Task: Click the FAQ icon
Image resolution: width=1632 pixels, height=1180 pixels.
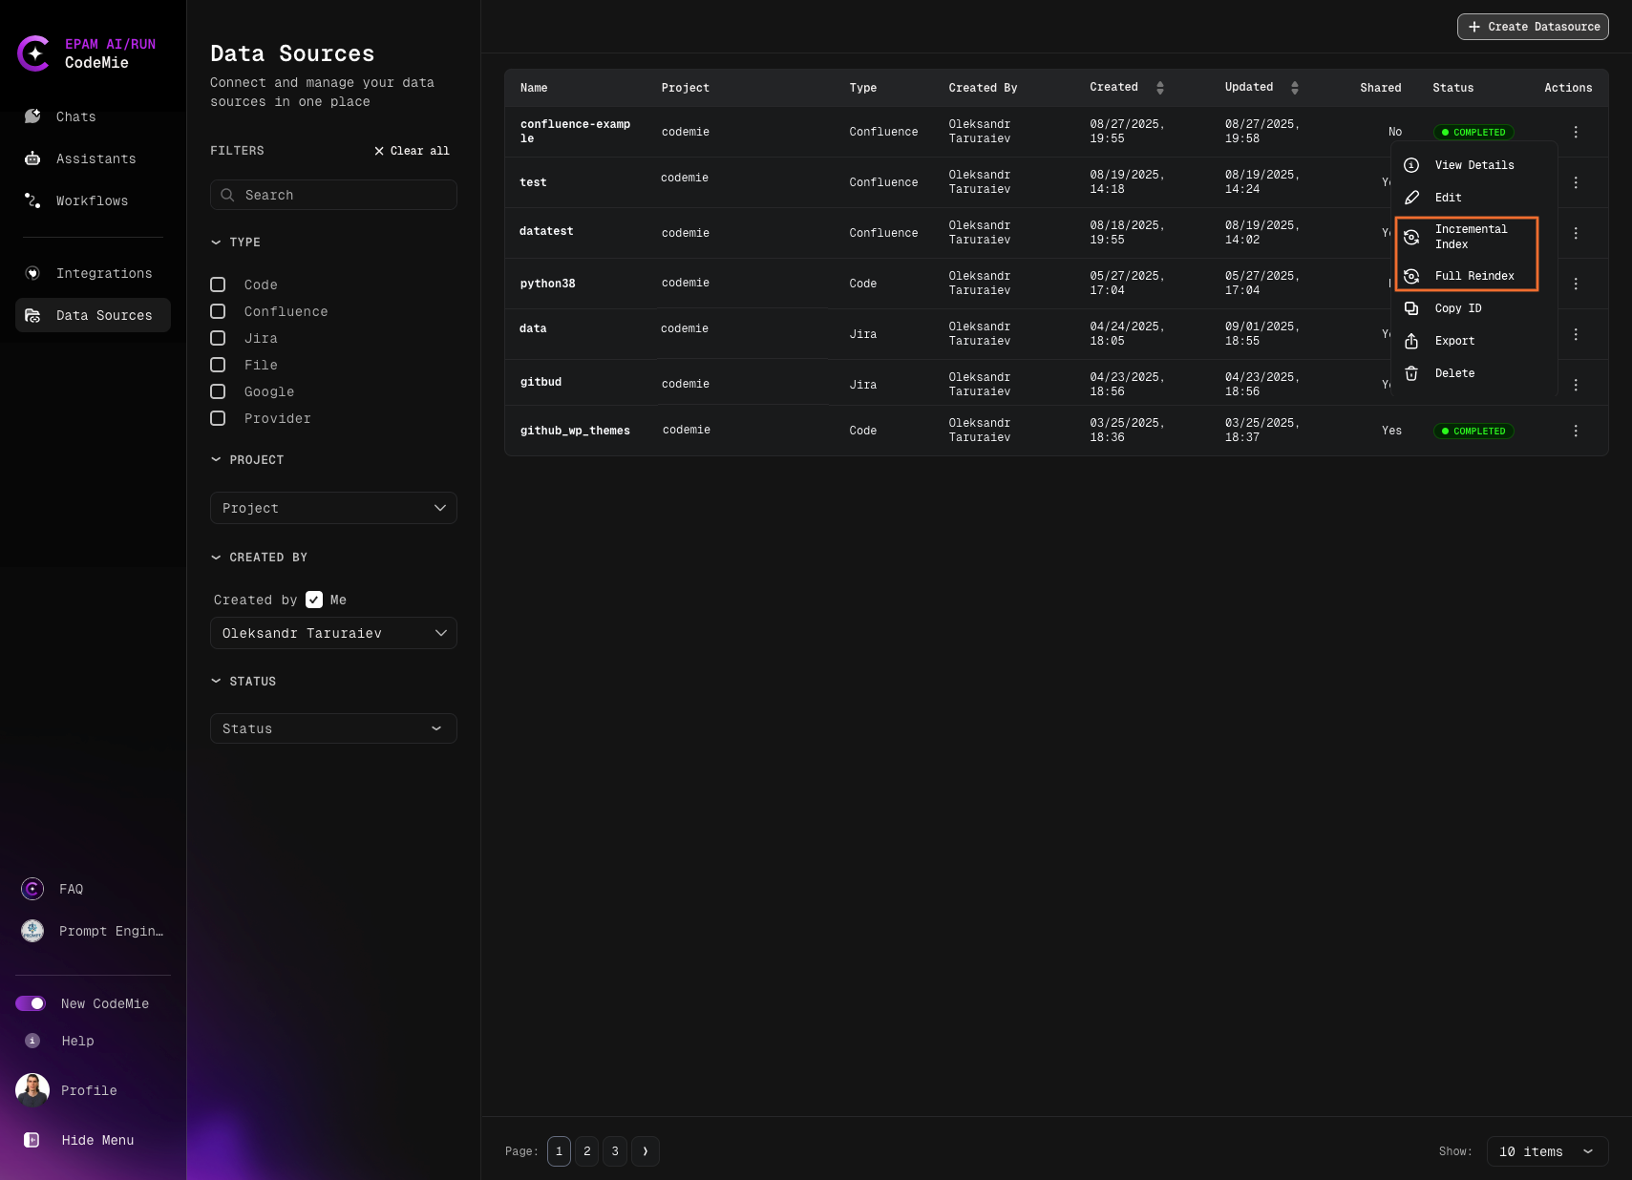Action: click(32, 889)
